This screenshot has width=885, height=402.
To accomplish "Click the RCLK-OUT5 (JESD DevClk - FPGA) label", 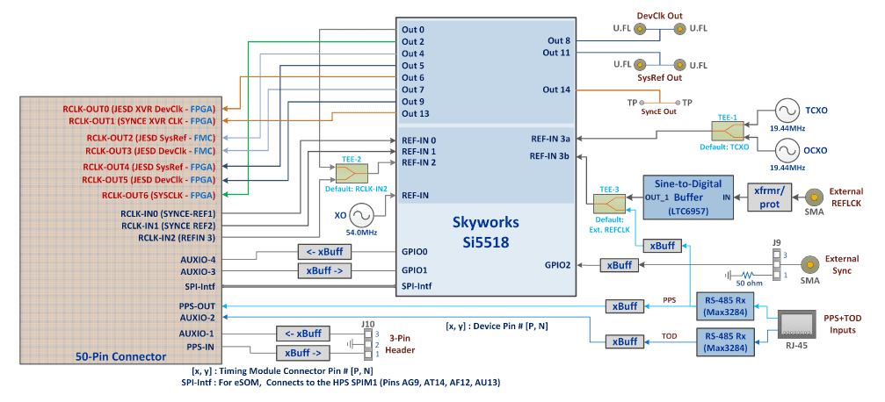I will point(149,180).
